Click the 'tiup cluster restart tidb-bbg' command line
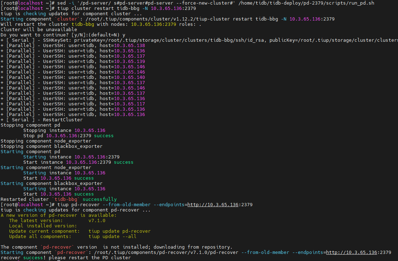This screenshot has height=261, width=398. [126, 8]
